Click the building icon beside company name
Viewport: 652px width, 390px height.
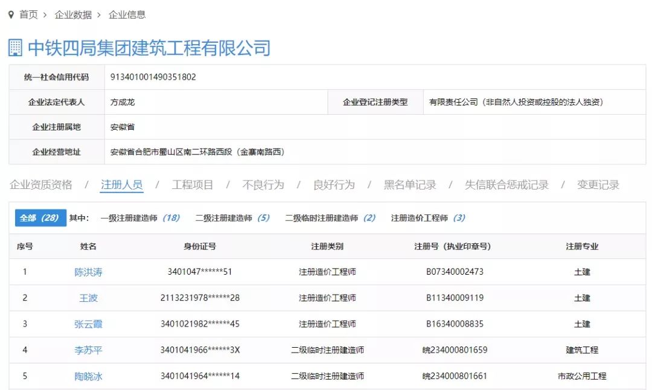(15, 48)
